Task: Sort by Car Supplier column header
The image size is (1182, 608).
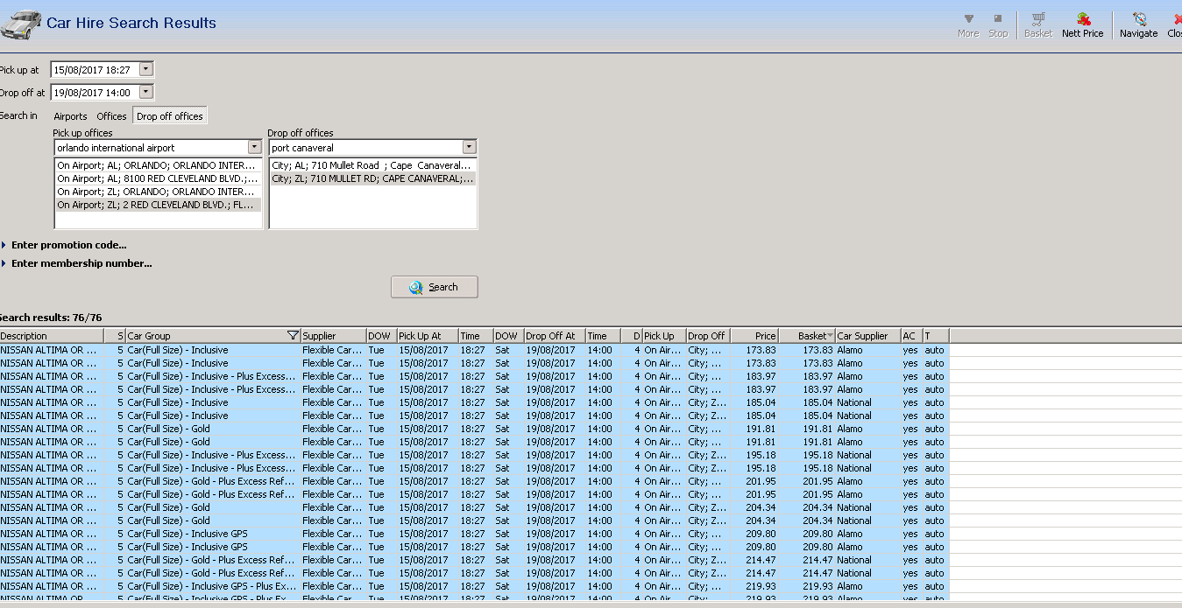Action: 867,336
